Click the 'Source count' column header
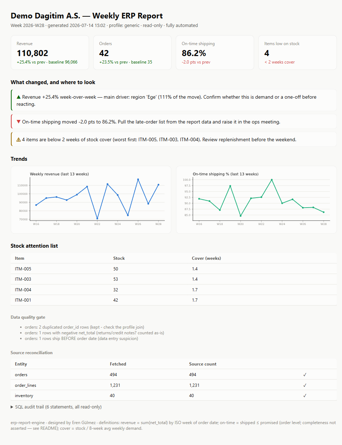The width and height of the screenshot is (342, 445). 203,364
